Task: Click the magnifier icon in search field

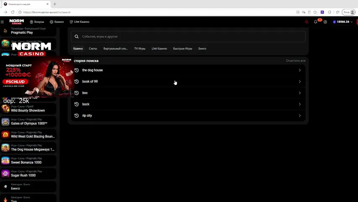Action: pos(77,37)
